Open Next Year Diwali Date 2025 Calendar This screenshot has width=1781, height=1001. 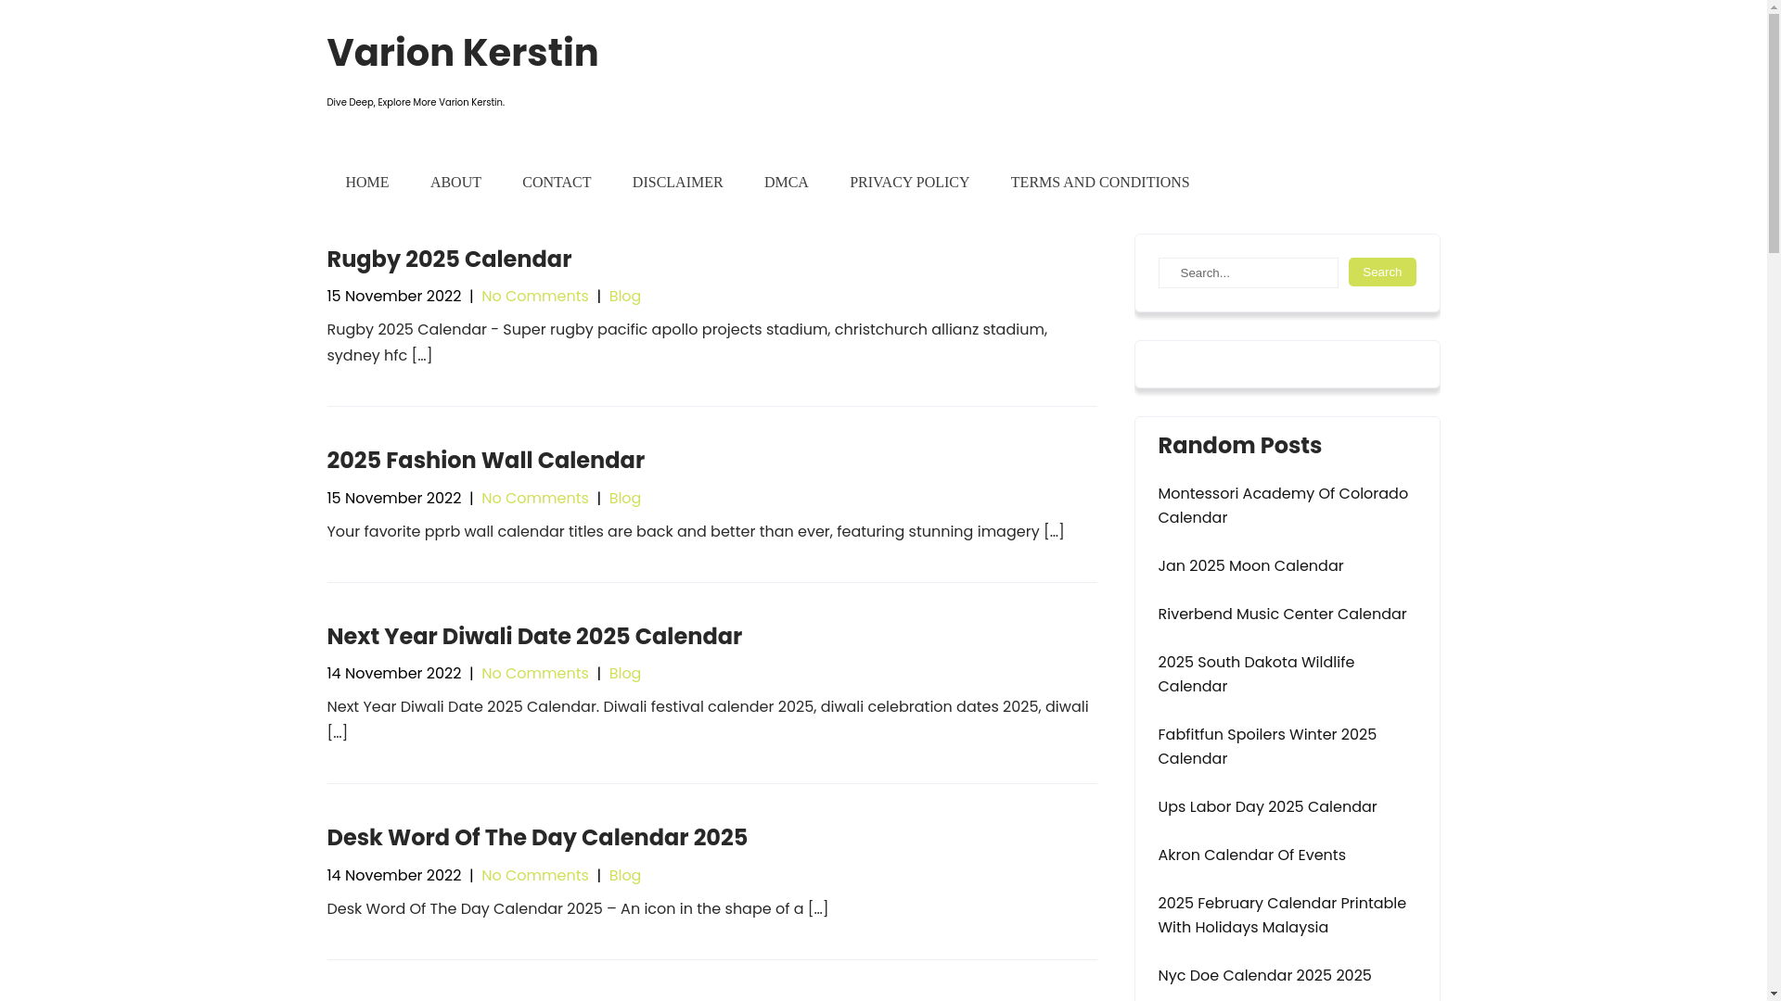pos(534,637)
